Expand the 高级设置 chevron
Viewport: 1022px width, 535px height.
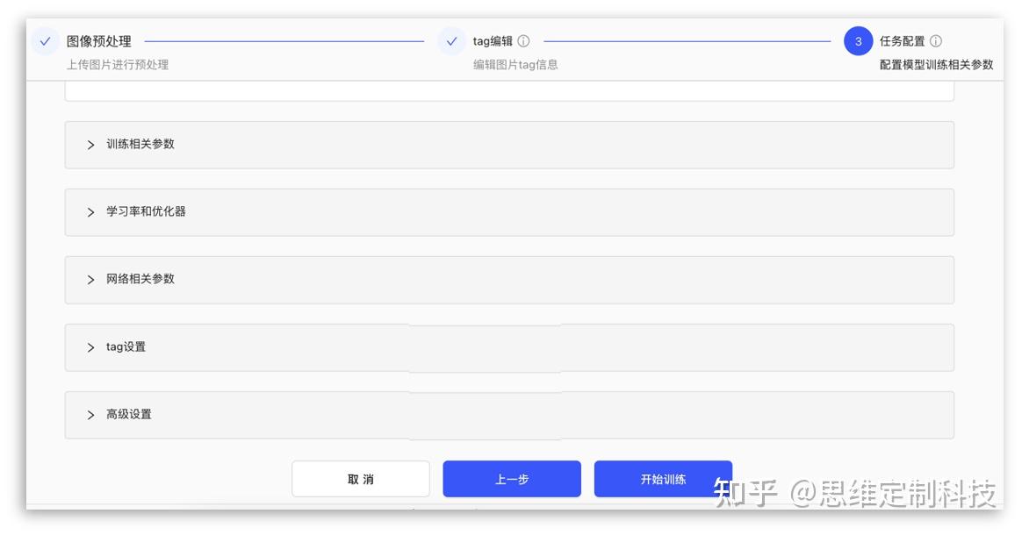click(90, 415)
